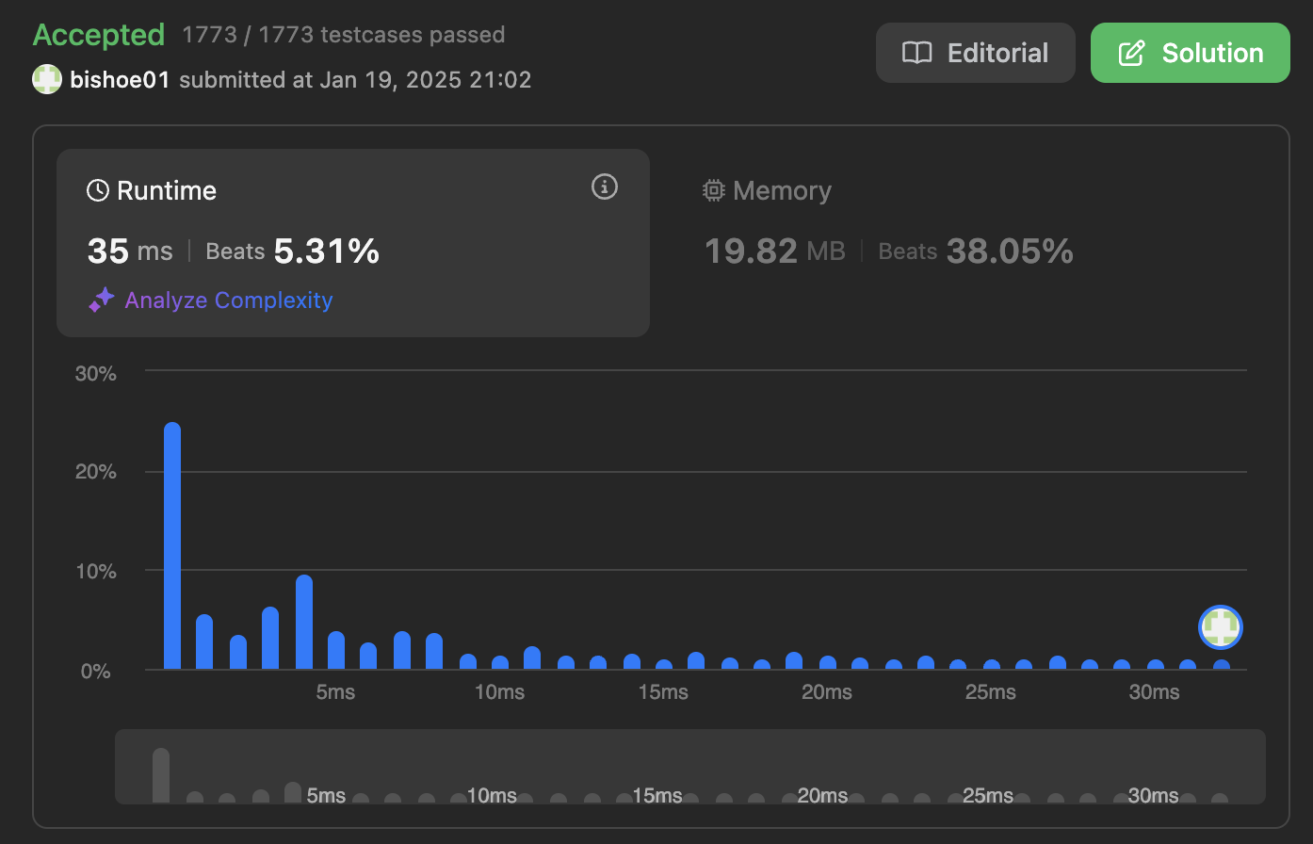Image resolution: width=1313 pixels, height=844 pixels.
Task: Click the book icon in Editorial button
Action: click(x=916, y=53)
